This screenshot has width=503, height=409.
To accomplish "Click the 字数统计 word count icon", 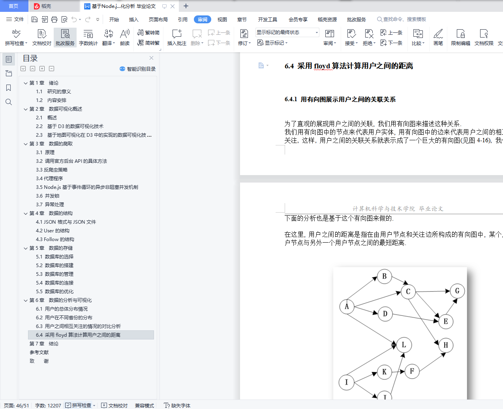I will tap(88, 38).
